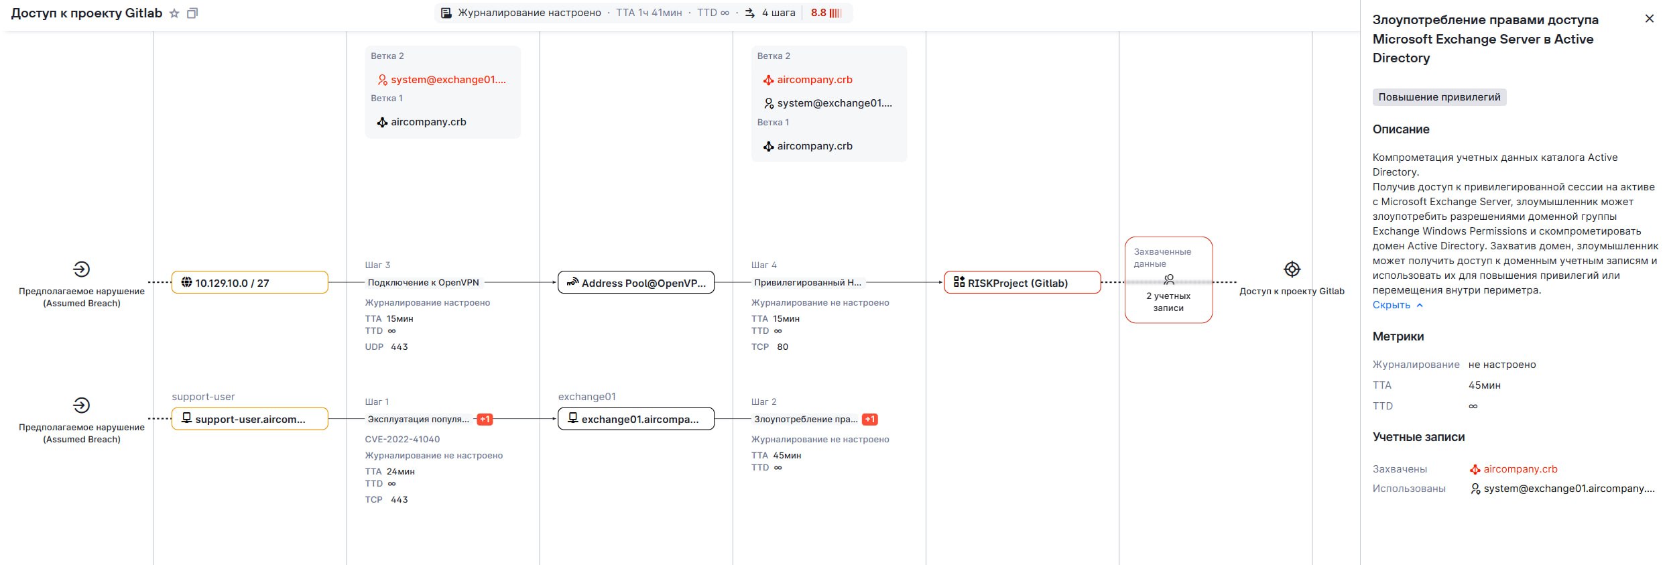The width and height of the screenshot is (1667, 565).
Task: Click the TCP 443 port under step 1
Action: (x=386, y=500)
